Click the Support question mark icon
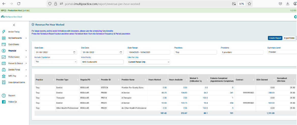Viewport: 297px width, 125px height. [x=3, y=95]
